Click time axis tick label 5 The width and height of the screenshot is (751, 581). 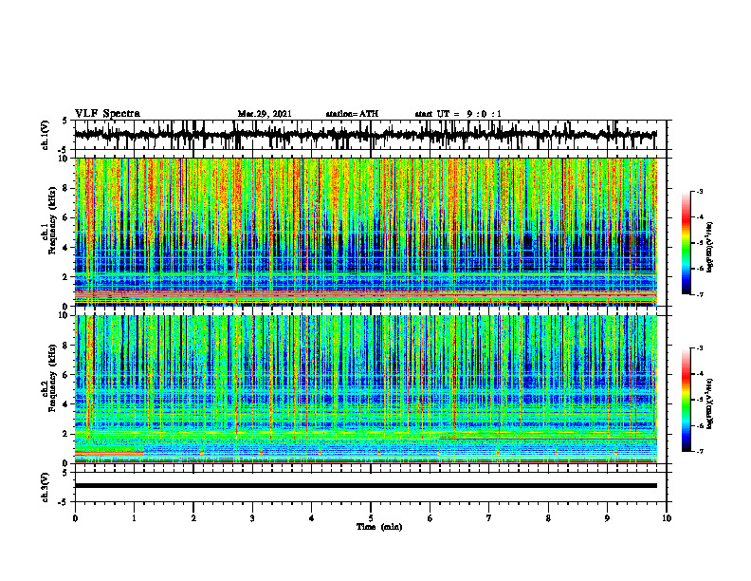[x=371, y=518]
